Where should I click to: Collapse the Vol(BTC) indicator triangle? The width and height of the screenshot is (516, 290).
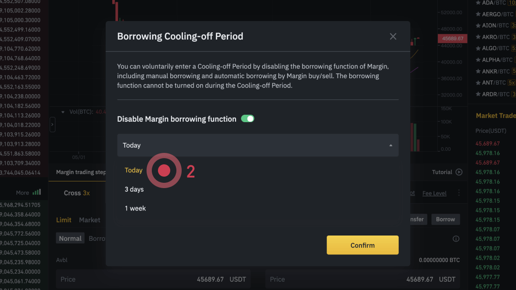click(63, 112)
